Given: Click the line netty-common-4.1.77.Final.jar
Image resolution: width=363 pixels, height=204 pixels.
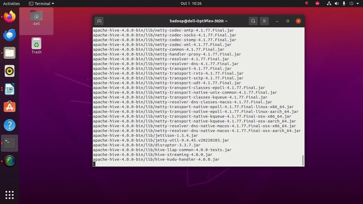Looking at the screenshot, I should [159, 49].
